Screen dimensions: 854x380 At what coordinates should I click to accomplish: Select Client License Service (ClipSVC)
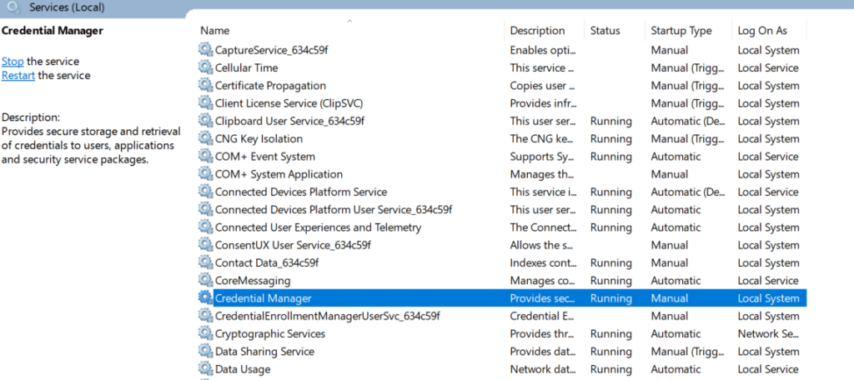pos(289,102)
